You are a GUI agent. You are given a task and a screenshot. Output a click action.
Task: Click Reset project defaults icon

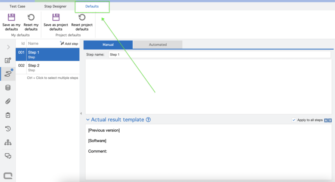(82, 17)
